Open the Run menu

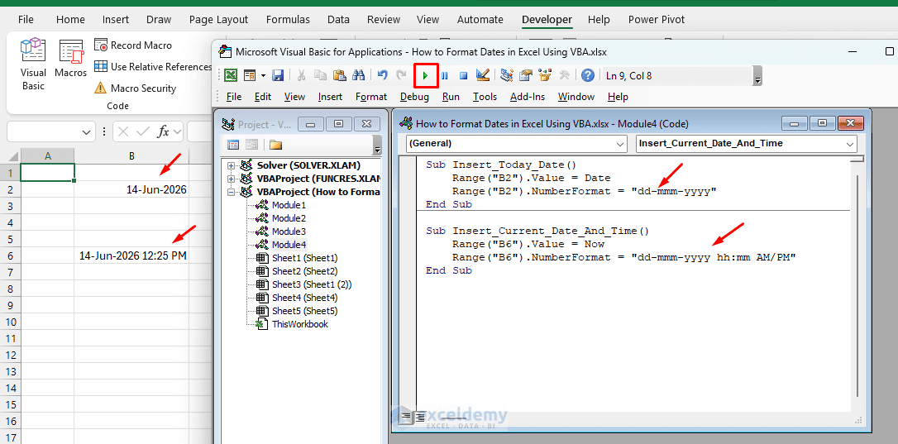[x=451, y=97]
